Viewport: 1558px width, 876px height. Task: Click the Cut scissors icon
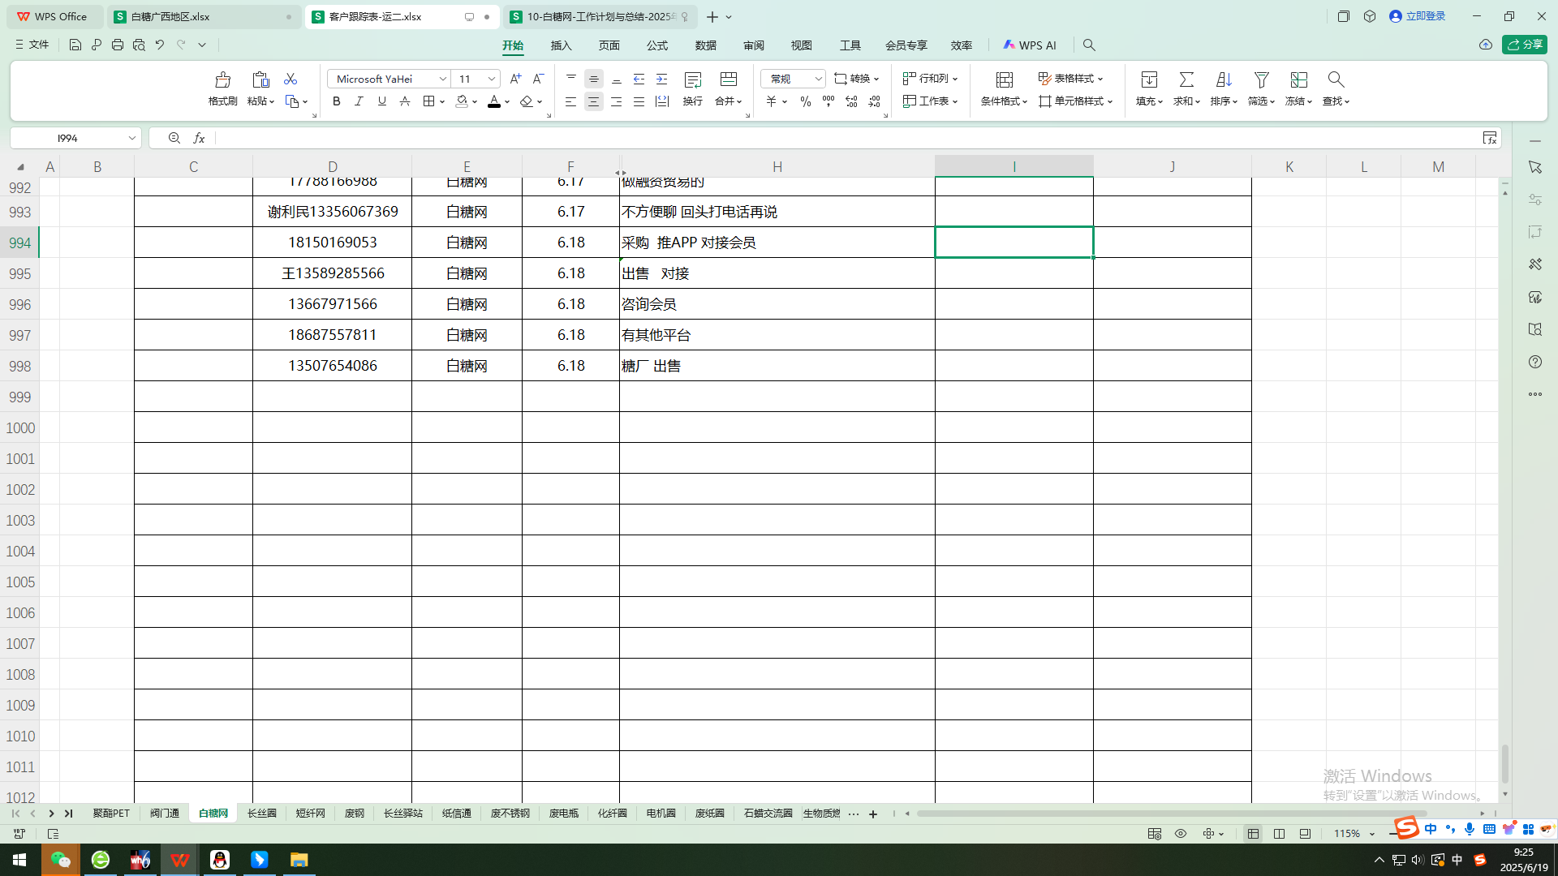click(290, 79)
